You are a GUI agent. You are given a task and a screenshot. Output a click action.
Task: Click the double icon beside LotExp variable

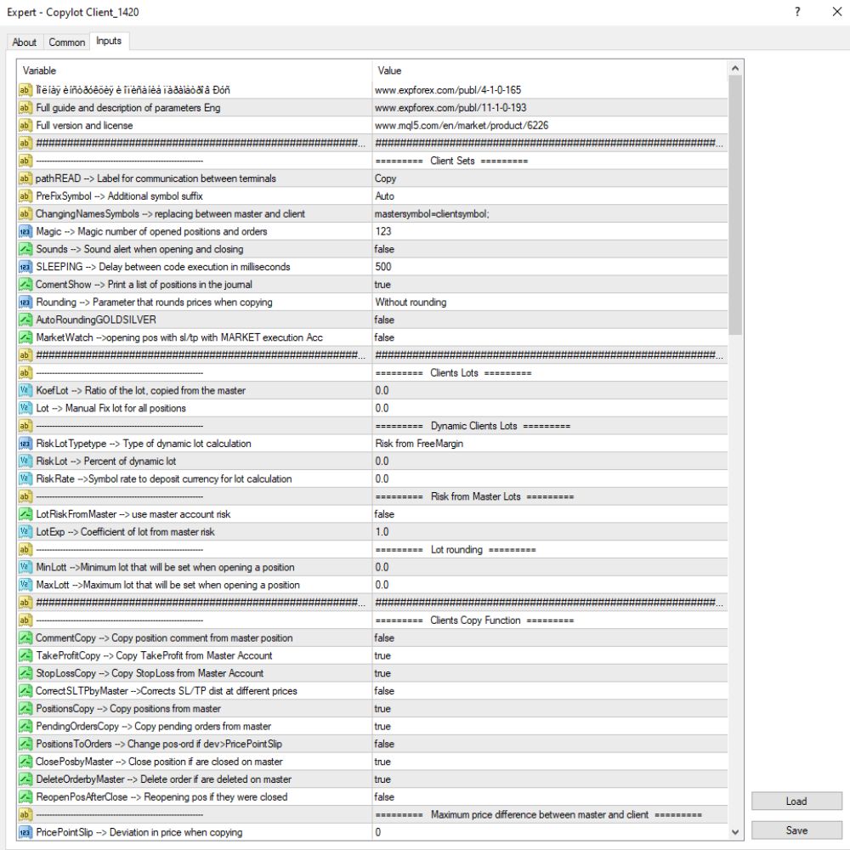[25, 532]
